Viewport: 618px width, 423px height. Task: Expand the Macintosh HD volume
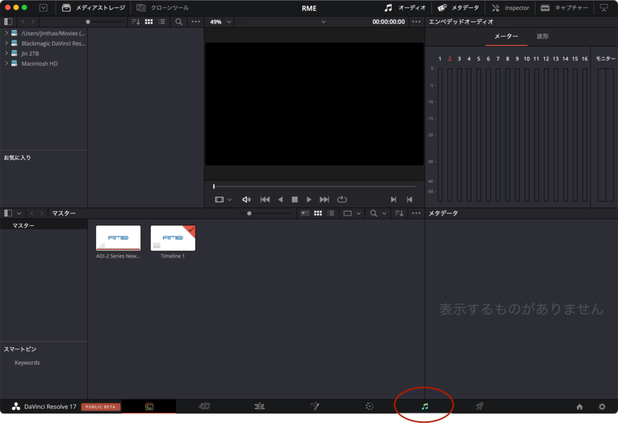pos(6,63)
